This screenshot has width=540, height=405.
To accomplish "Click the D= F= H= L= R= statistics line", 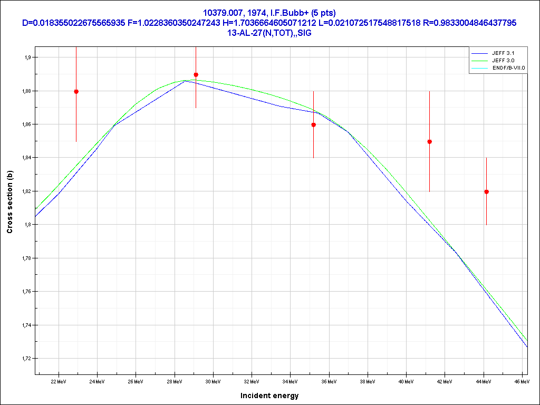I will coord(269,23).
